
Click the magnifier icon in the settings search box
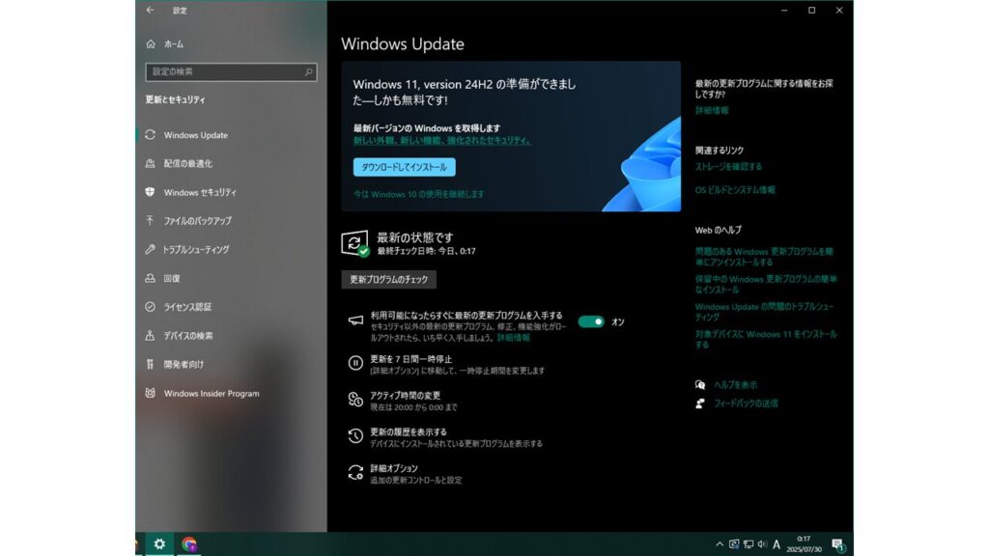[x=308, y=71]
